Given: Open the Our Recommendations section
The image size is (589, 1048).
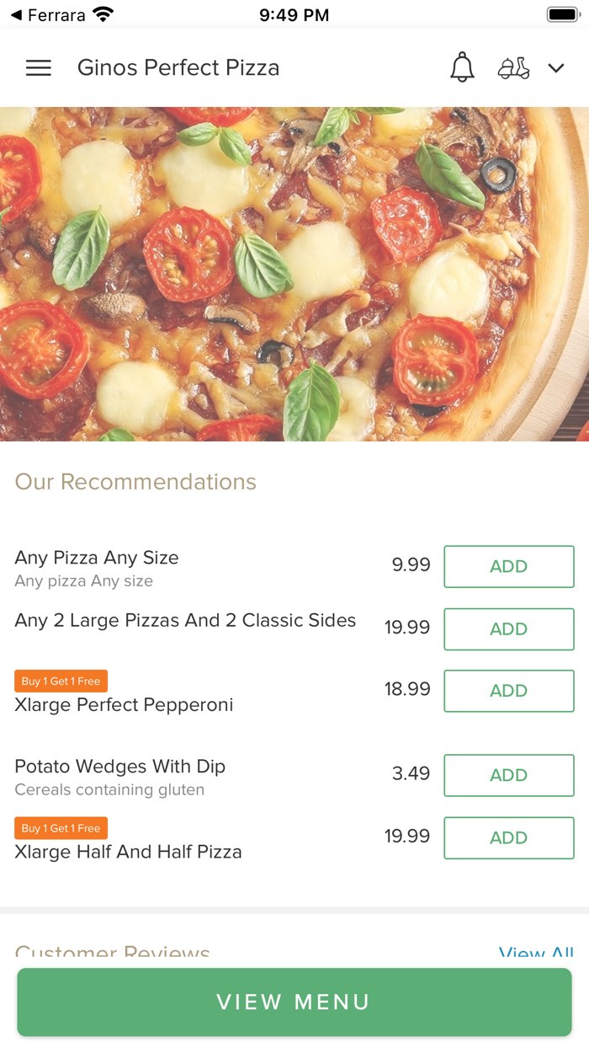Looking at the screenshot, I should [x=135, y=482].
